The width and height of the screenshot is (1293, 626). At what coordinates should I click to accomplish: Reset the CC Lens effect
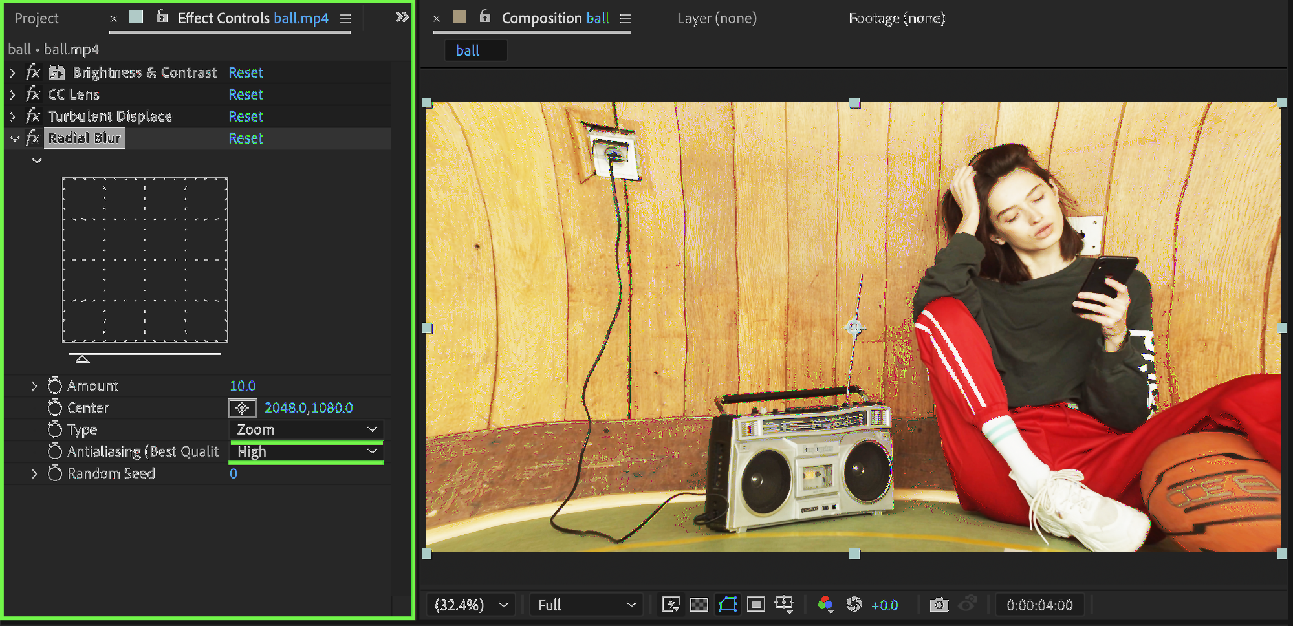point(246,94)
